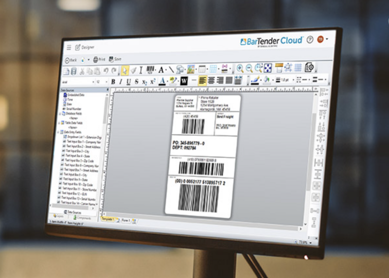Click the new document icon

(x=67, y=71)
